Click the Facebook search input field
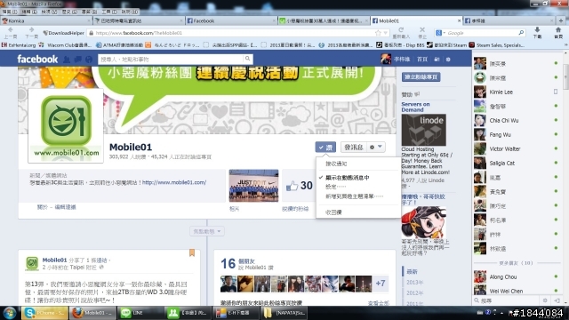This screenshot has height=320, width=569. (171, 59)
